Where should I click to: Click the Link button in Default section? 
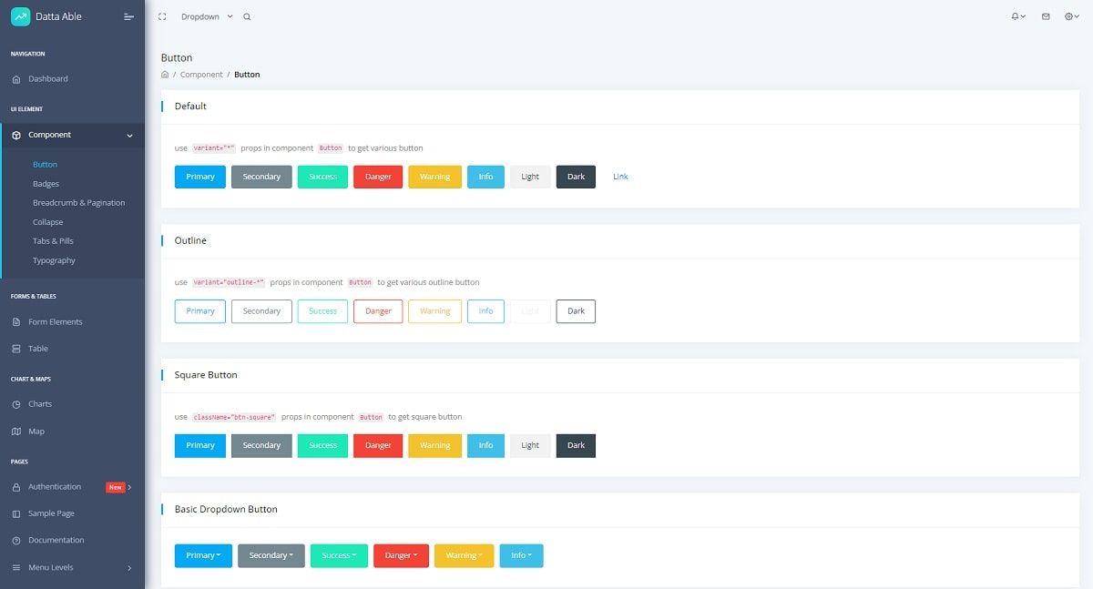tap(620, 177)
